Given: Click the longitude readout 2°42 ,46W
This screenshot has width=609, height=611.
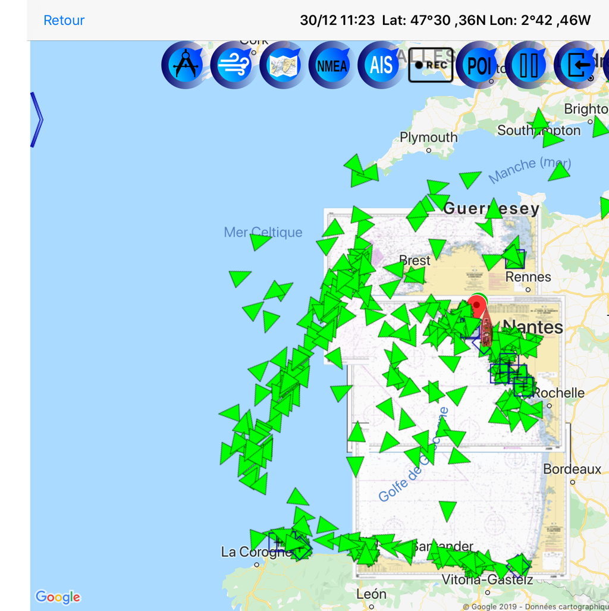Looking at the screenshot, I should point(541,20).
